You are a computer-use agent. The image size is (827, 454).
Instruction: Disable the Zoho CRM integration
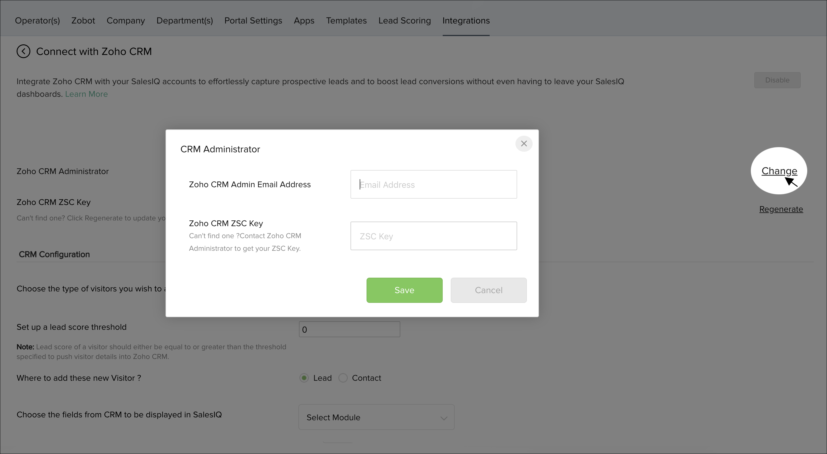[x=777, y=80]
